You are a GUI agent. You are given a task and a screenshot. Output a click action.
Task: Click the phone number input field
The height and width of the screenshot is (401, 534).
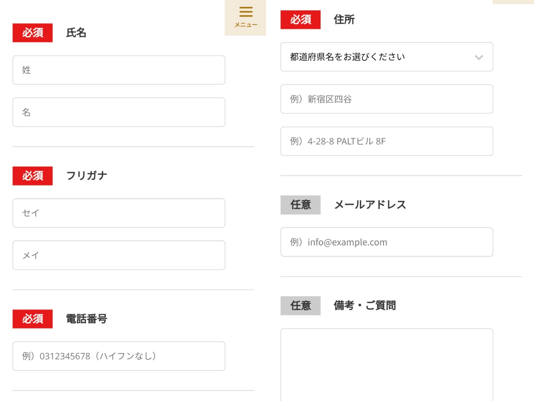click(x=119, y=356)
